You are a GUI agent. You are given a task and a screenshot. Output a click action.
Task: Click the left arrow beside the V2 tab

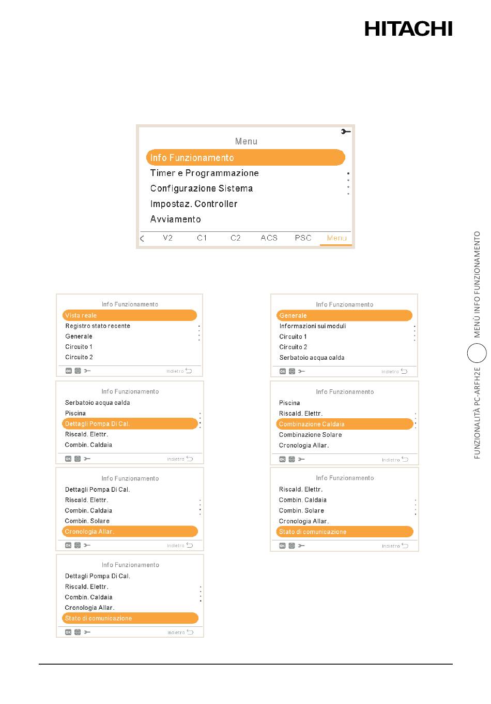[142, 239]
